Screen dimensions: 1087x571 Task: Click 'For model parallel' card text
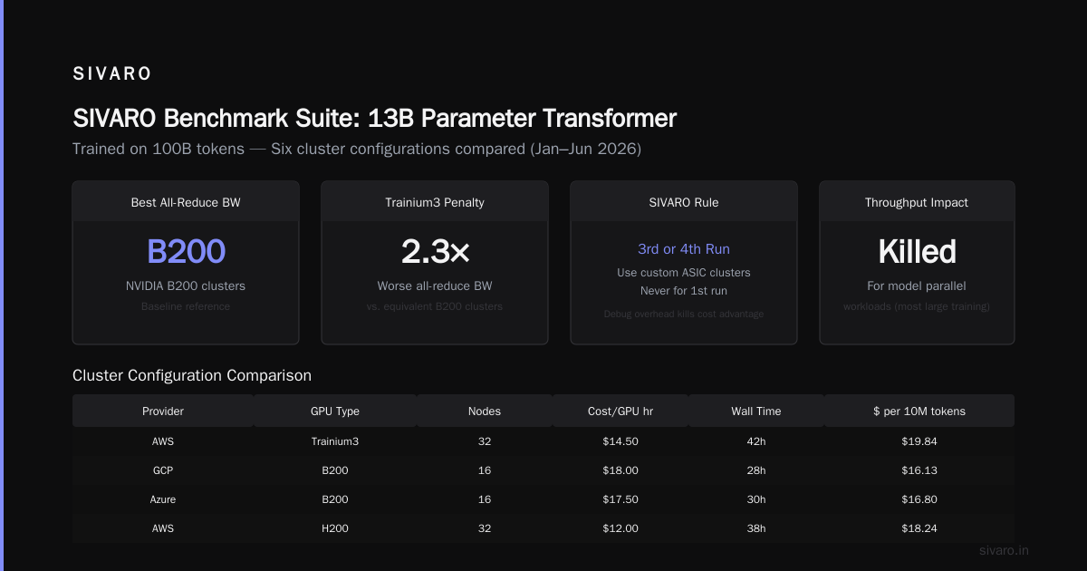click(917, 285)
